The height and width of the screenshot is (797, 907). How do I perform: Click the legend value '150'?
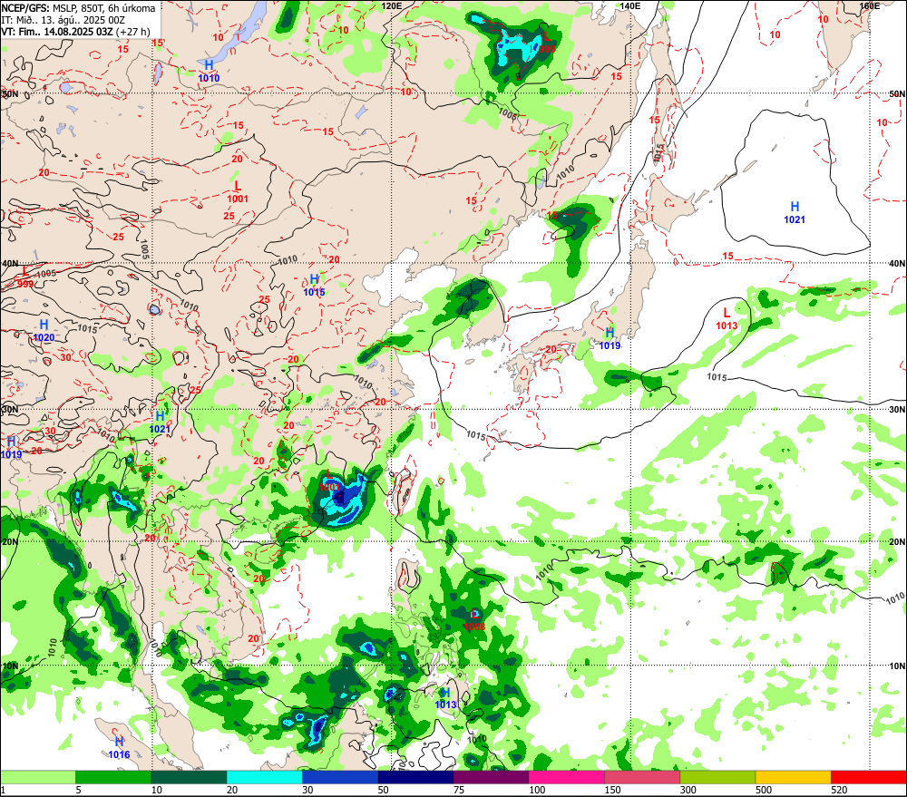[x=612, y=790]
